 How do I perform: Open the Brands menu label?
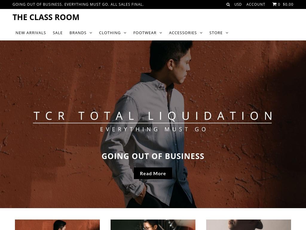point(78,33)
